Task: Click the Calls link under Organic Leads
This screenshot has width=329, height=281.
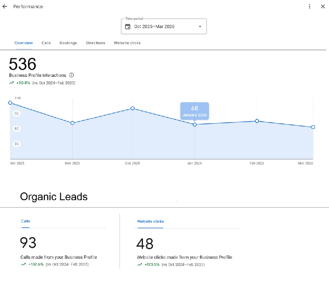Action: pos(26,221)
